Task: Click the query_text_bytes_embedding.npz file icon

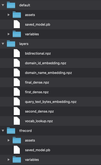Action: pos(17,102)
